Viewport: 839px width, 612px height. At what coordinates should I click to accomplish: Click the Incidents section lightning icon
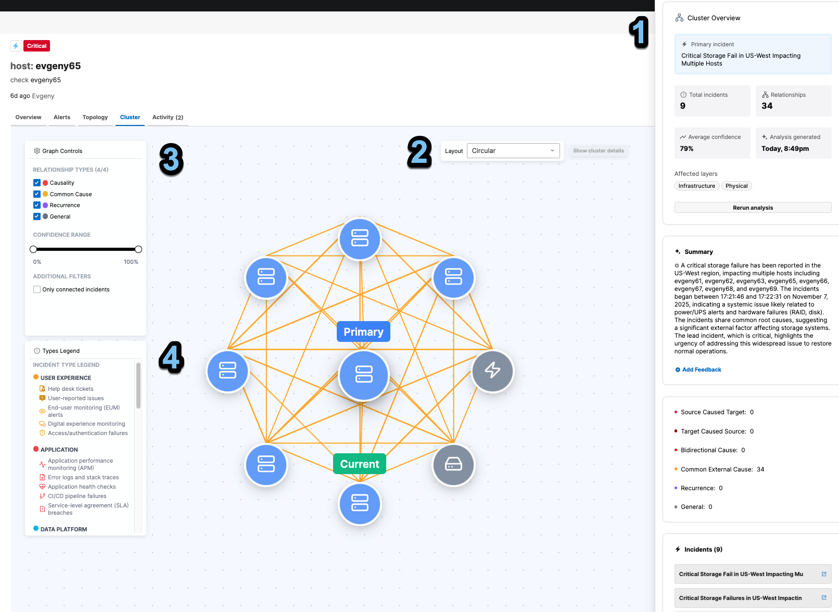(x=678, y=549)
